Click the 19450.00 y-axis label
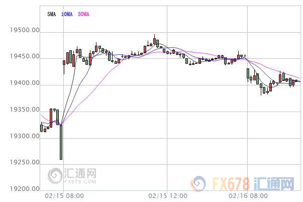Screen dimensions: 303x202 [x=25, y=56]
